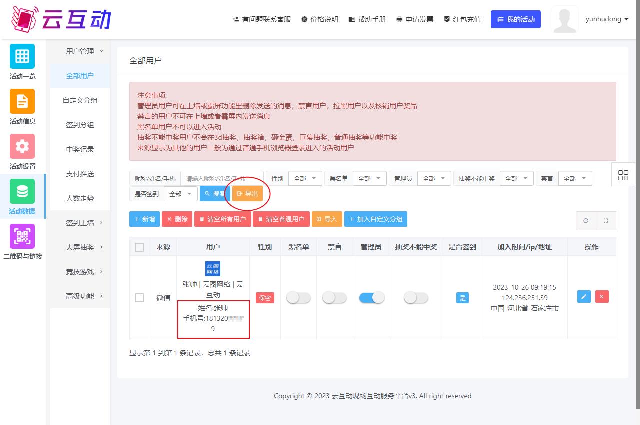Open the 性别 filter dropdown
This screenshot has width=640, height=425.
[305, 178]
